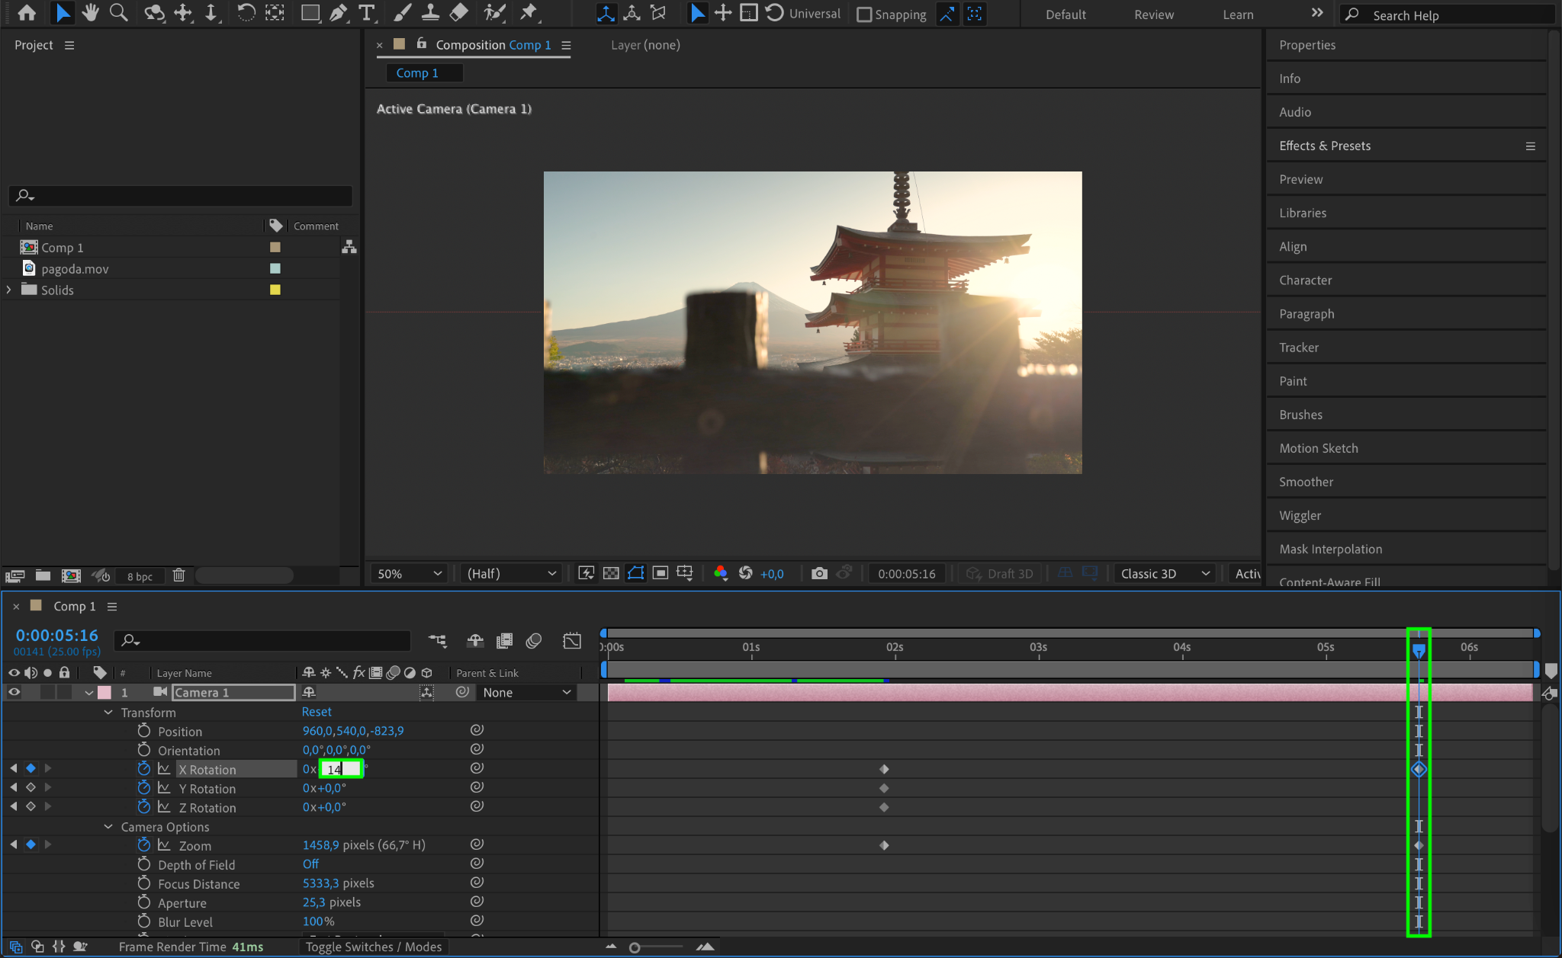Open the Tracker panel
The width and height of the screenshot is (1562, 958).
tap(1299, 348)
